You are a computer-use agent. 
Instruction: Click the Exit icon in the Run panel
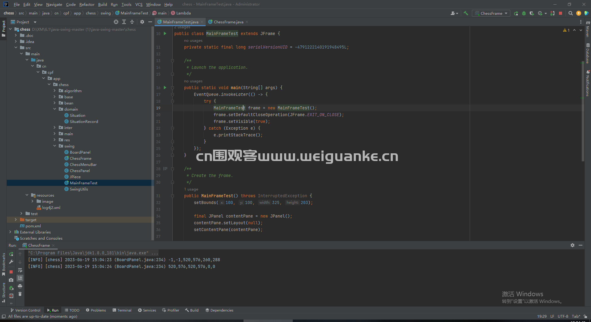11,296
